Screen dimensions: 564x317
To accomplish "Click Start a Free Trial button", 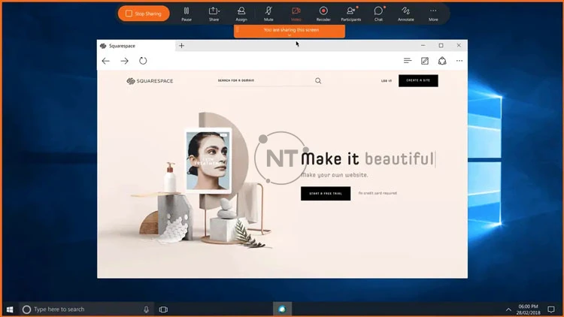I will click(325, 193).
